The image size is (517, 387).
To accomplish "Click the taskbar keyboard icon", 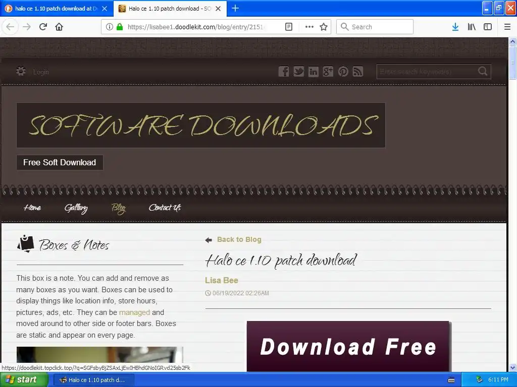I will tap(451, 380).
